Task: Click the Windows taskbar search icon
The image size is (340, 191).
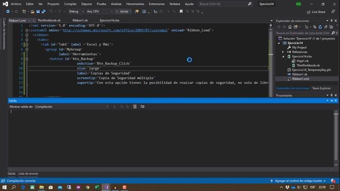Action: pos(13,187)
